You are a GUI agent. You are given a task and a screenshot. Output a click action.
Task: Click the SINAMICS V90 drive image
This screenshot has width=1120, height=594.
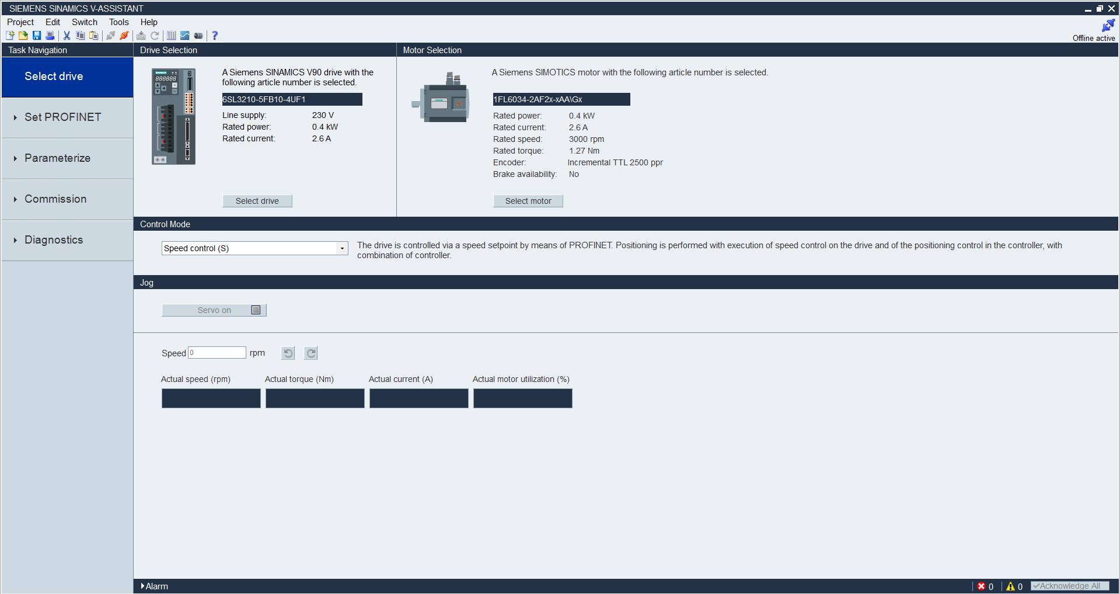tap(174, 116)
